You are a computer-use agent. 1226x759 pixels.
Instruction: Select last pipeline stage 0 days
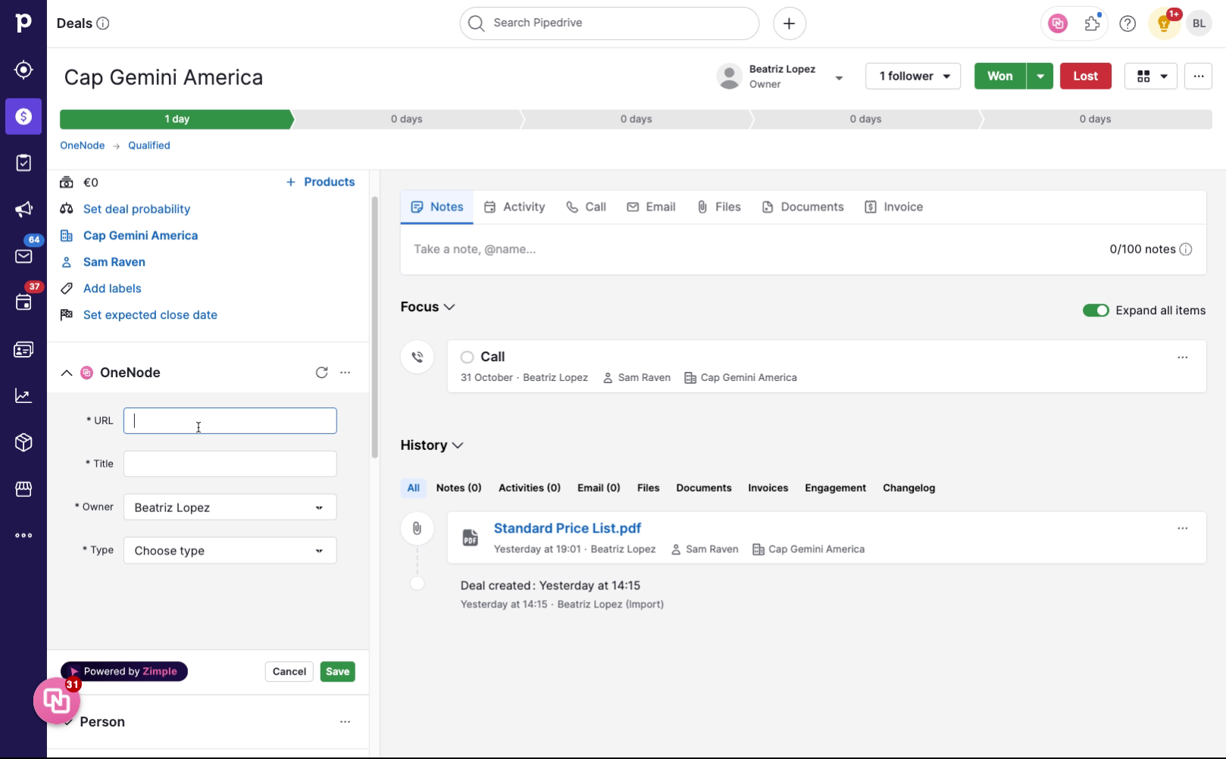1095,119
